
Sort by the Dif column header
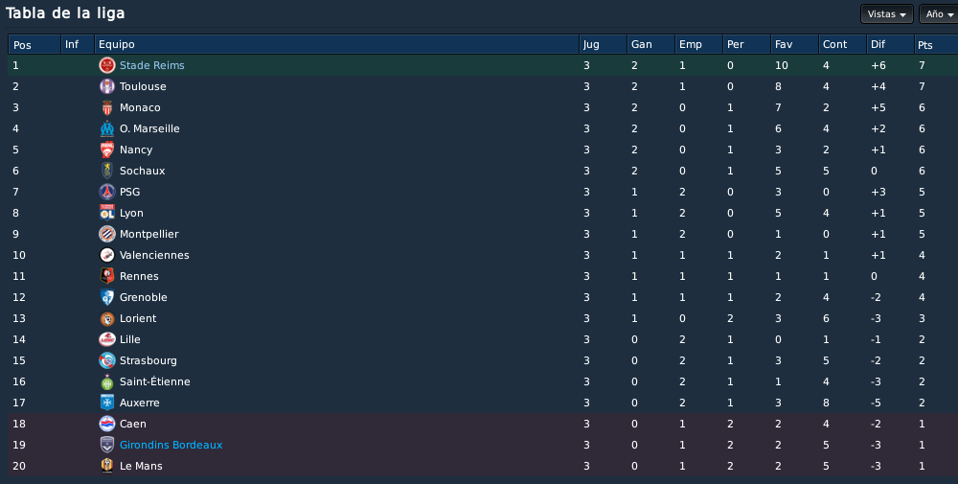click(890, 45)
